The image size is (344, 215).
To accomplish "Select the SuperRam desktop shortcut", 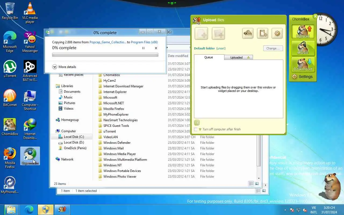I will tap(30, 156).
